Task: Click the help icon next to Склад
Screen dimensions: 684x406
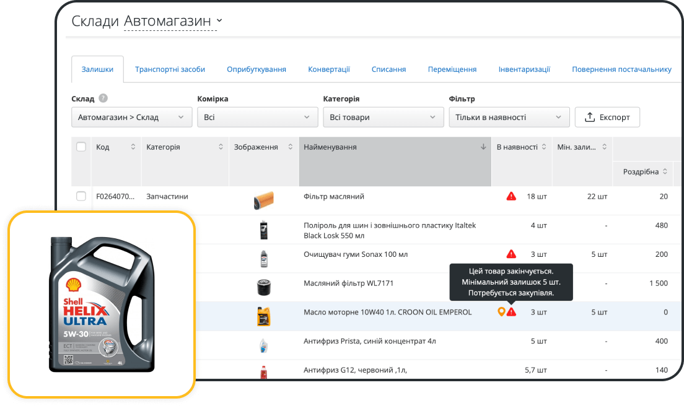Action: tap(103, 98)
